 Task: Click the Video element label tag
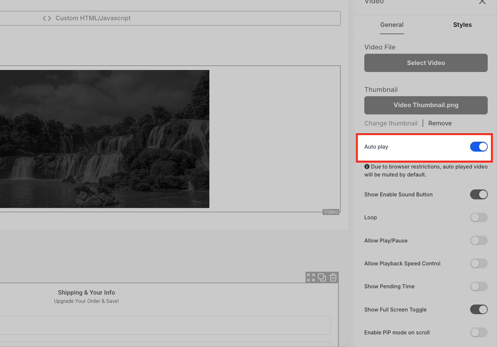click(x=331, y=212)
